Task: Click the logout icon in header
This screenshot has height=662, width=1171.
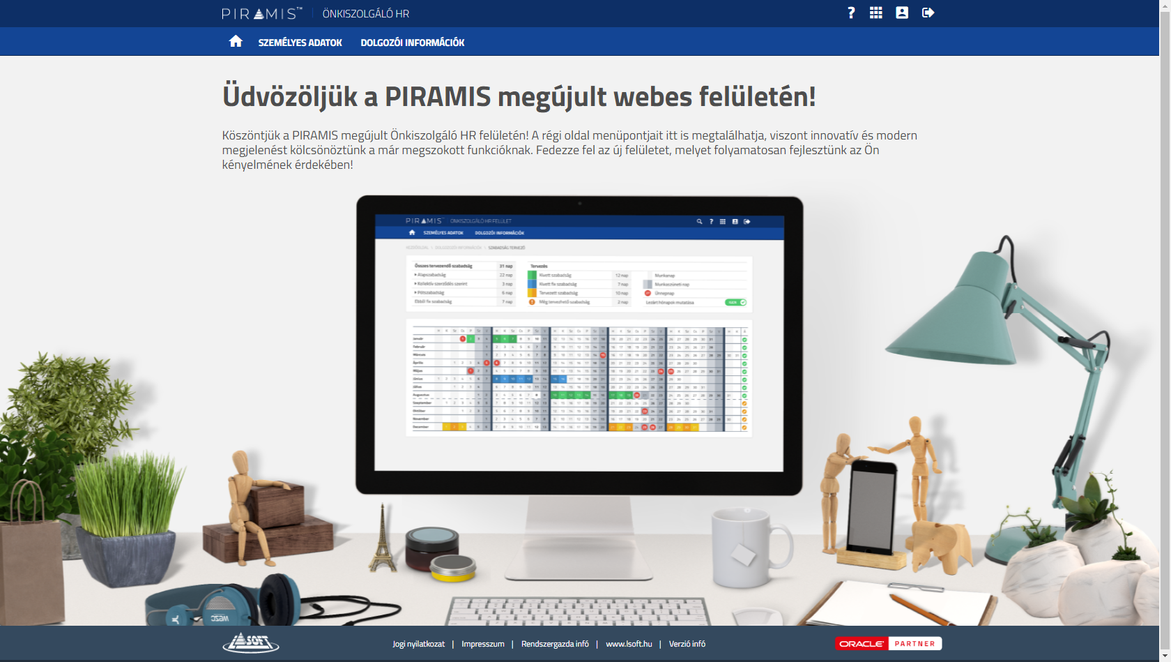Action: click(x=928, y=13)
